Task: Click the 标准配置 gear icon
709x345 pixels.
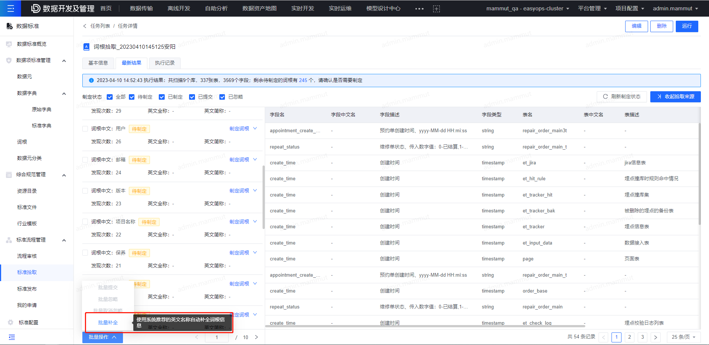Action: [x=10, y=322]
